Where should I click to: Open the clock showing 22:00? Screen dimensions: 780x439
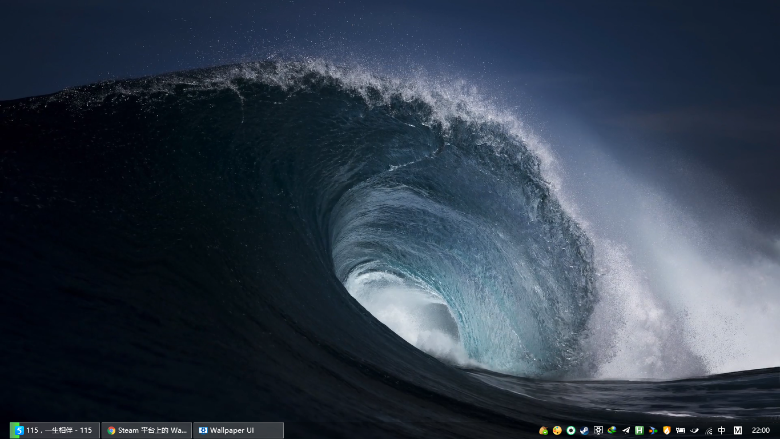point(761,430)
